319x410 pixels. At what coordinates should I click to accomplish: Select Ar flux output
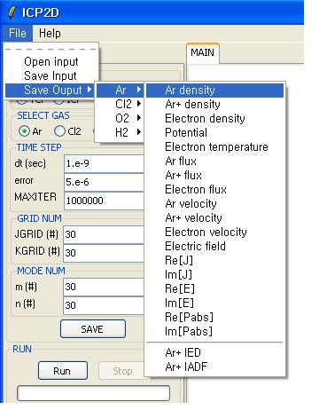tap(215, 161)
